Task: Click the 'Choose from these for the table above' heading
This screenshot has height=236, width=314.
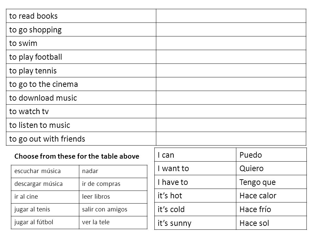Action: 77,156
